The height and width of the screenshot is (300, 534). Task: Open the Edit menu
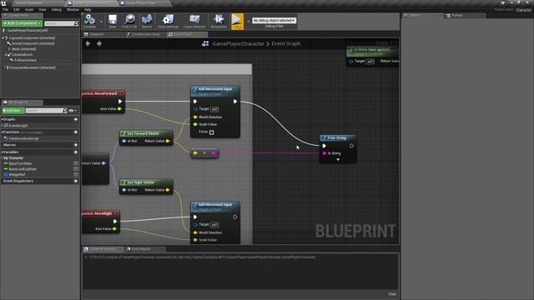[17, 9]
